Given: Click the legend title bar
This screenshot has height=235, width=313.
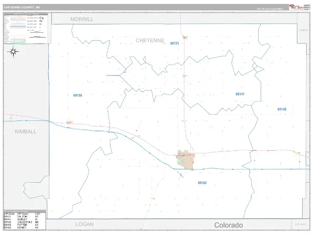Looking at the screenshot, I should 25,14.
